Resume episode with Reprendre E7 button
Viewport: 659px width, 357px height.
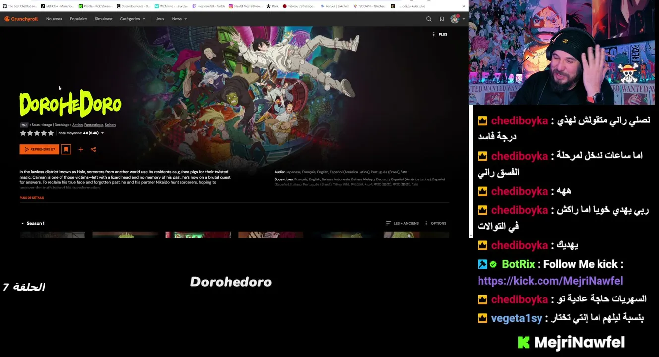pos(39,149)
